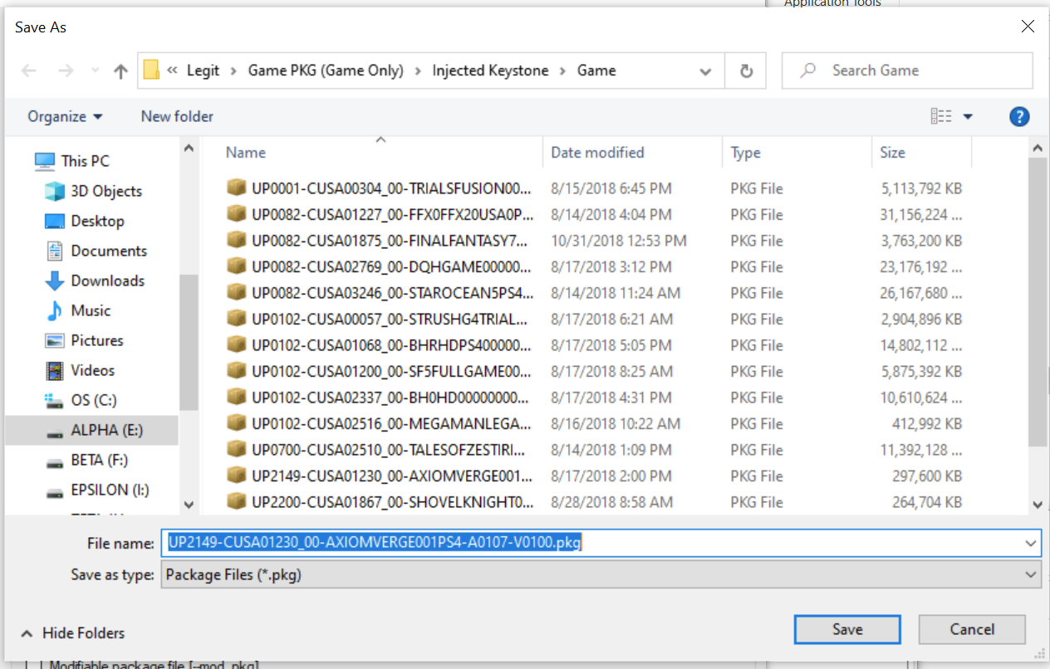Select Videos in navigation pane
Image resolution: width=1050 pixels, height=669 pixels.
pos(93,370)
